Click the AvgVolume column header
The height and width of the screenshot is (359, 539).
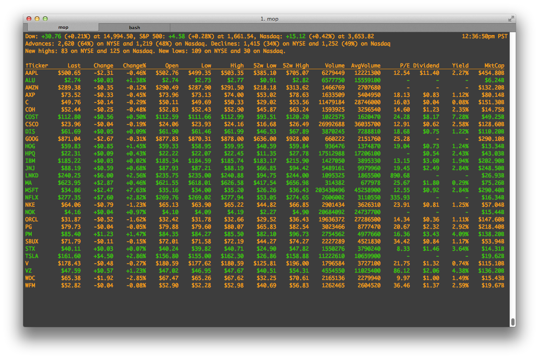pos(366,66)
